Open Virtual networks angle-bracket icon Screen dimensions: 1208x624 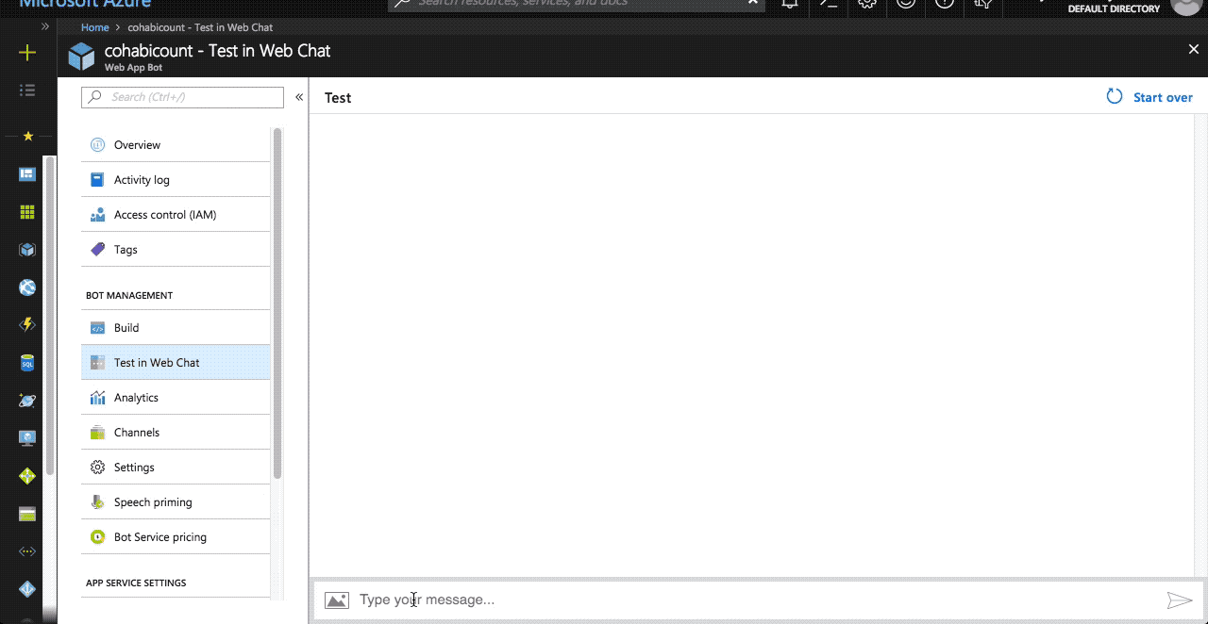27,551
